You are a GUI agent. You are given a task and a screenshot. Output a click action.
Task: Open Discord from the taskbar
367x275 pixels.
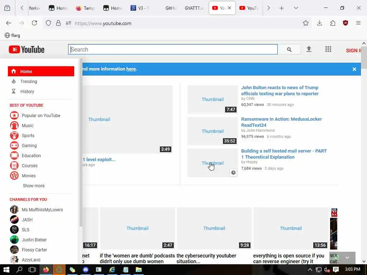(x=85, y=270)
